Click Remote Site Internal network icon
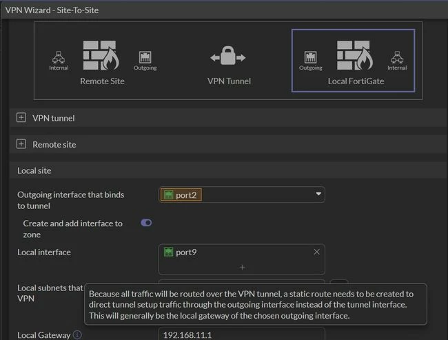This screenshot has height=340, width=448. click(59, 57)
